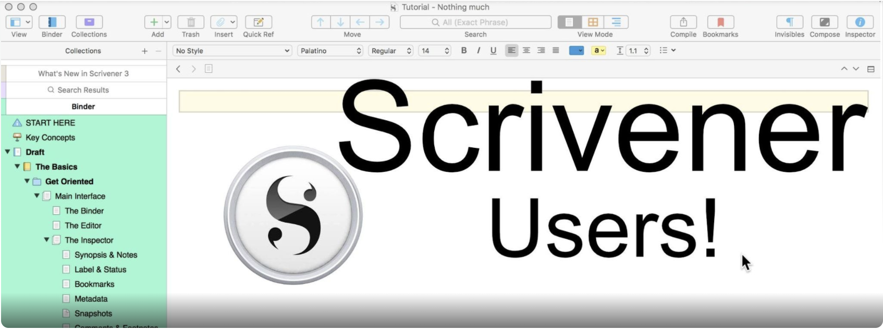Go to next document down chevron
883x330 pixels.
855,69
